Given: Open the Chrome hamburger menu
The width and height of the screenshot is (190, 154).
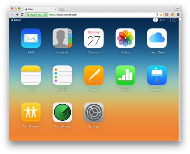Looking at the screenshot, I should click(178, 14).
